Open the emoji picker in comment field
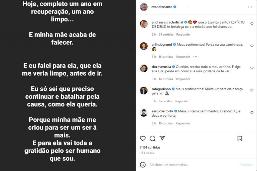 coord(143,165)
